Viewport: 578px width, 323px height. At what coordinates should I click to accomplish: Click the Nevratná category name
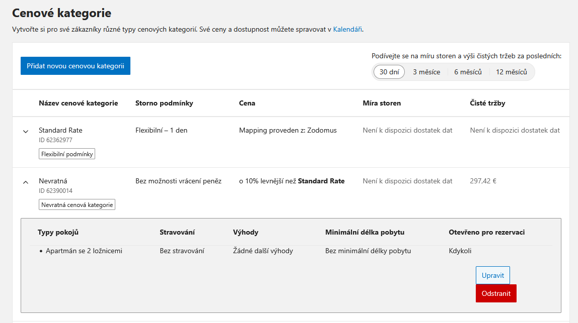(53, 181)
